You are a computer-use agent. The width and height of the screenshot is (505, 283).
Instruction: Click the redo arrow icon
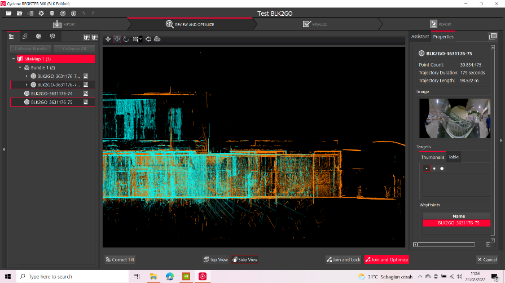[93, 13]
